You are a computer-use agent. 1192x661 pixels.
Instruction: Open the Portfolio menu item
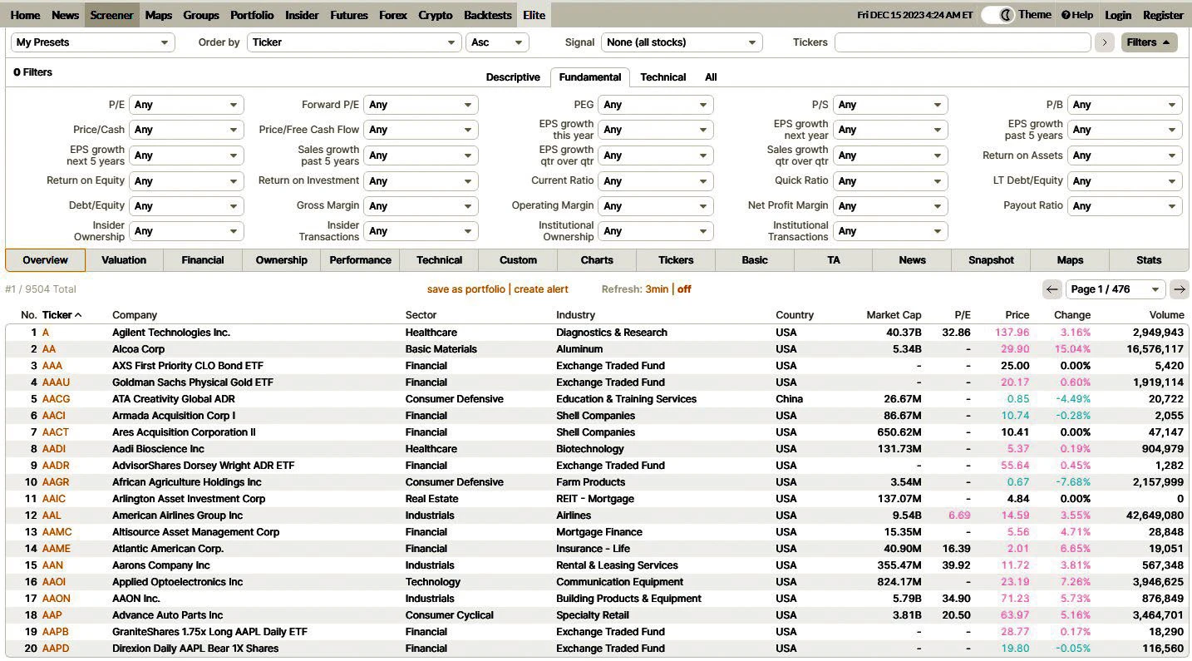click(x=252, y=15)
